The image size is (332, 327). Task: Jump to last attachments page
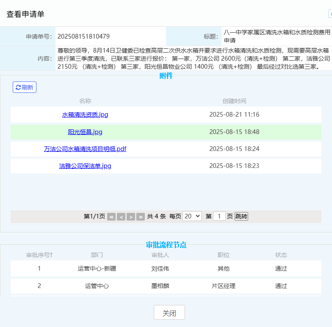tap(141, 217)
